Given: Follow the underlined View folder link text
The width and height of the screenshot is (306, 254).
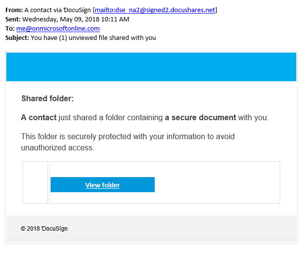Looking at the screenshot, I should 103,185.
